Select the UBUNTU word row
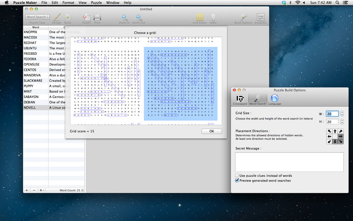 53,48
